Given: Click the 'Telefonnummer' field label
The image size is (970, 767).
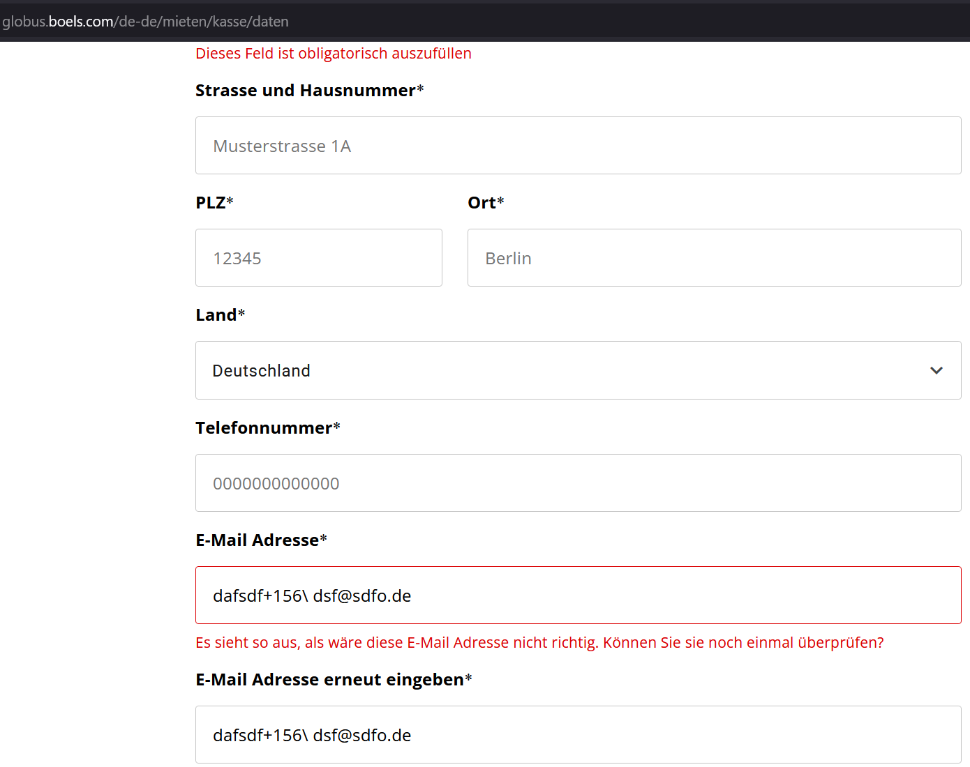Looking at the screenshot, I should (263, 428).
